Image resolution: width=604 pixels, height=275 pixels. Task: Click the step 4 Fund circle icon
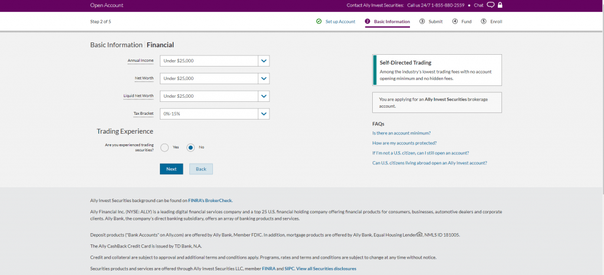pos(455,21)
